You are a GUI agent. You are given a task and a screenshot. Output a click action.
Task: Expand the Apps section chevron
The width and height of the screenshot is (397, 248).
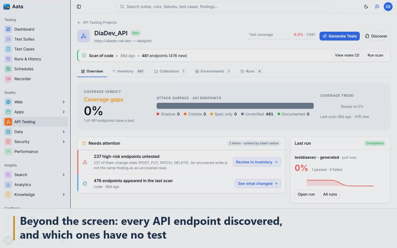64,112
